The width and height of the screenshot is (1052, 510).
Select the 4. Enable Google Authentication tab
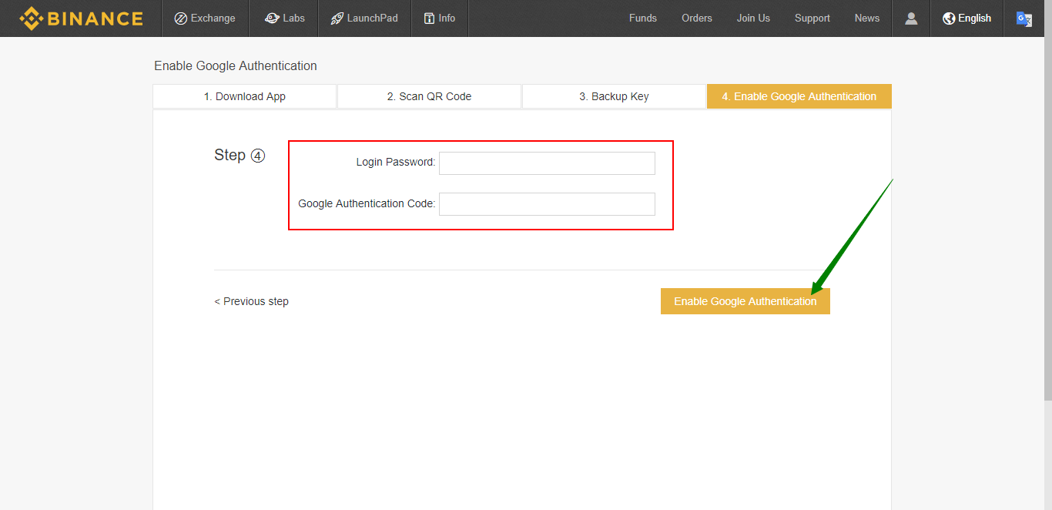(x=799, y=96)
